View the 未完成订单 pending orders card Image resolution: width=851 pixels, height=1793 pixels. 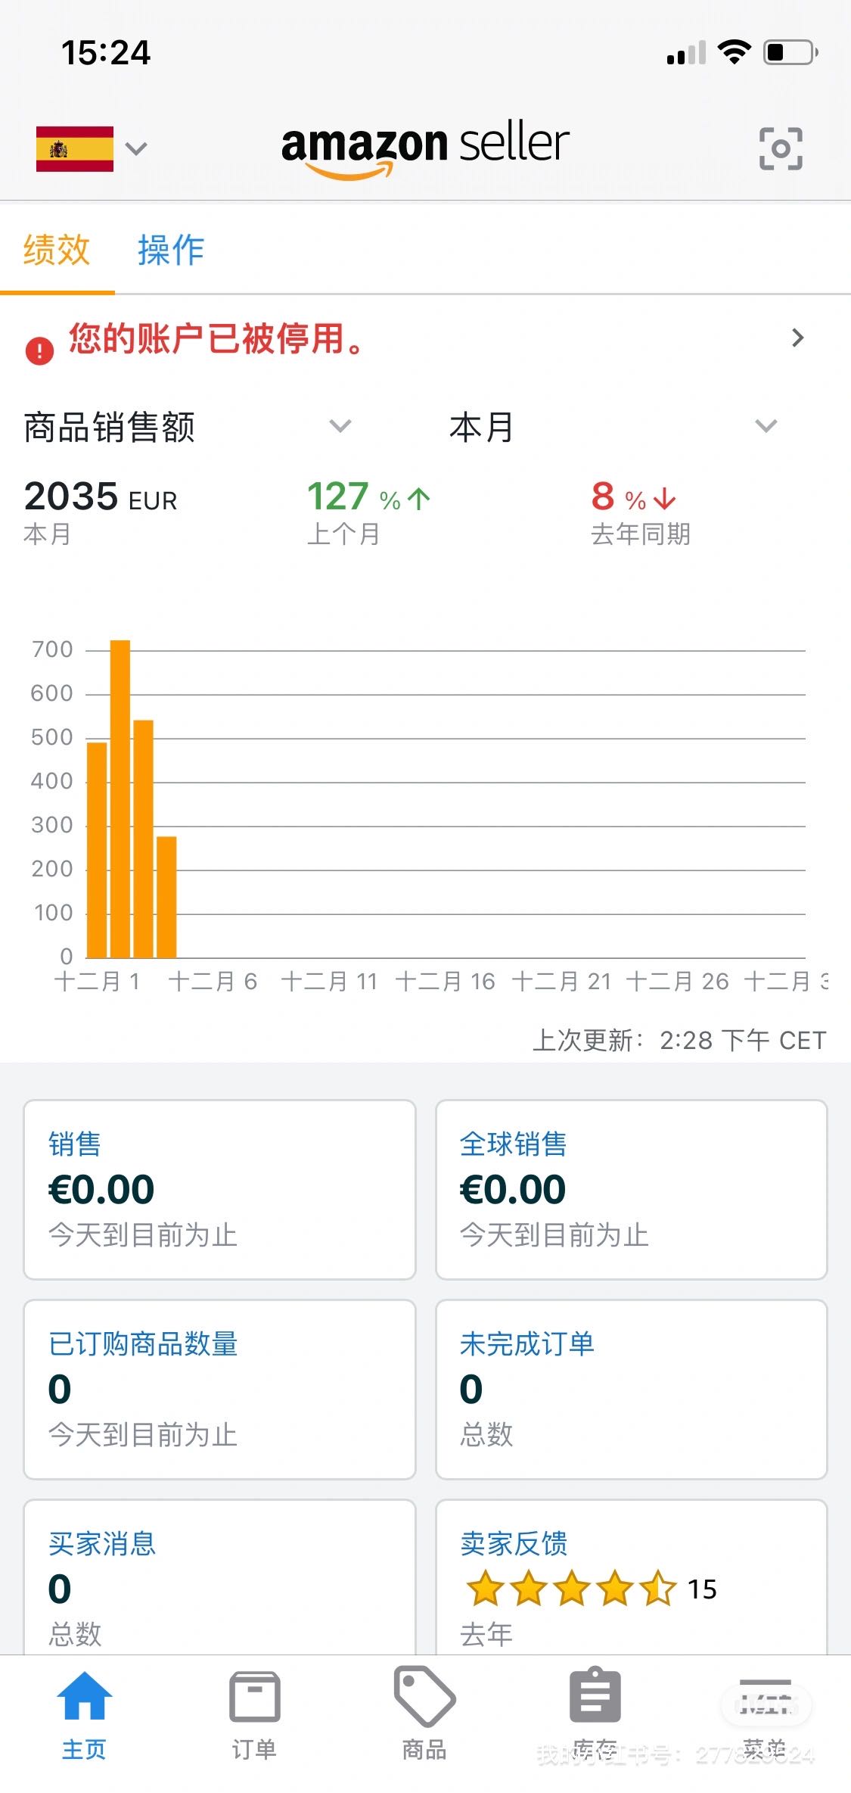click(631, 1389)
